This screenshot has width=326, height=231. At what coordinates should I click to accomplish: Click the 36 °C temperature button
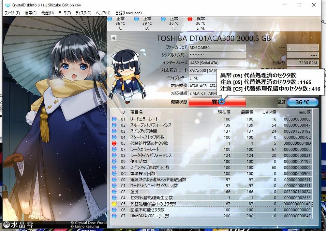303,102
